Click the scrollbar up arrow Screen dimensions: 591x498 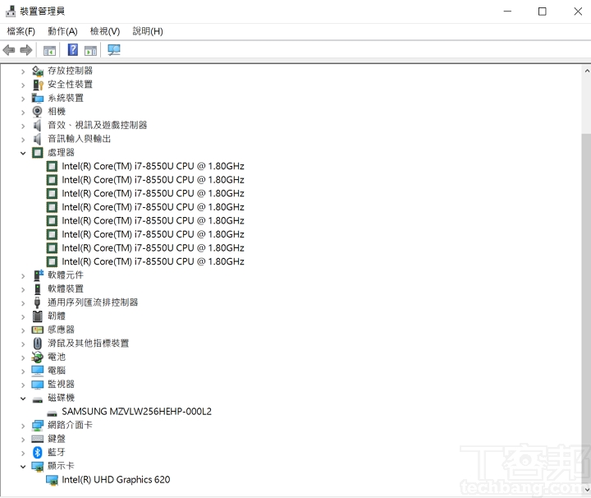586,71
